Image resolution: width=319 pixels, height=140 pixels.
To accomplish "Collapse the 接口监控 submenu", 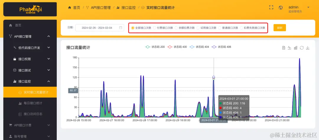I will (49, 81).
